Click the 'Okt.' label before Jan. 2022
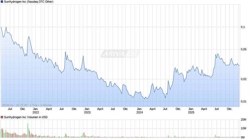Viewport: 251px width, 140px height. pos(23,109)
